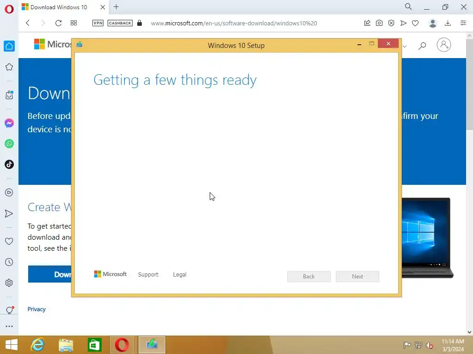This screenshot has width=473, height=354.
Task: Open Action Center flag in system tray
Action: 407,345
